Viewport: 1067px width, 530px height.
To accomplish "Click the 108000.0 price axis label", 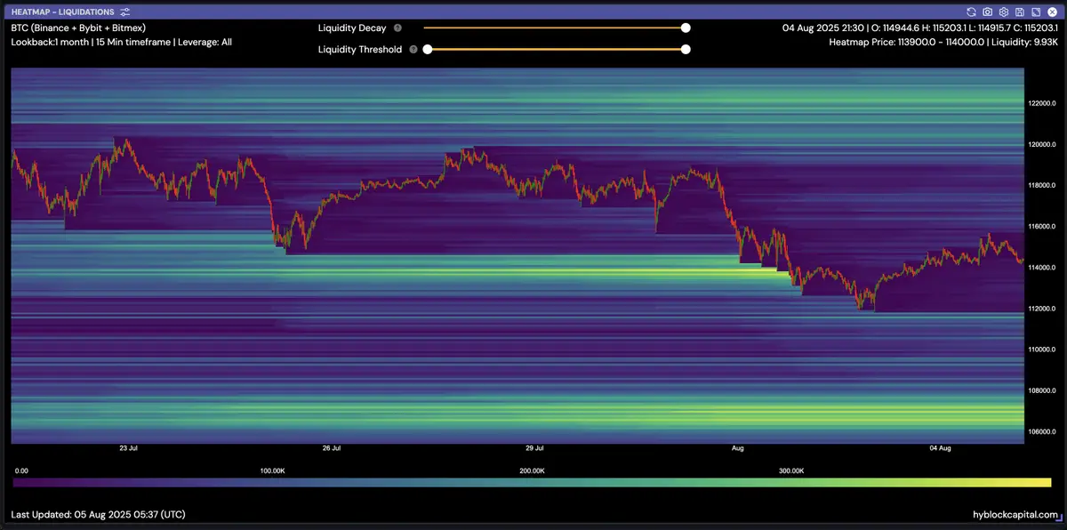I will [x=1043, y=390].
